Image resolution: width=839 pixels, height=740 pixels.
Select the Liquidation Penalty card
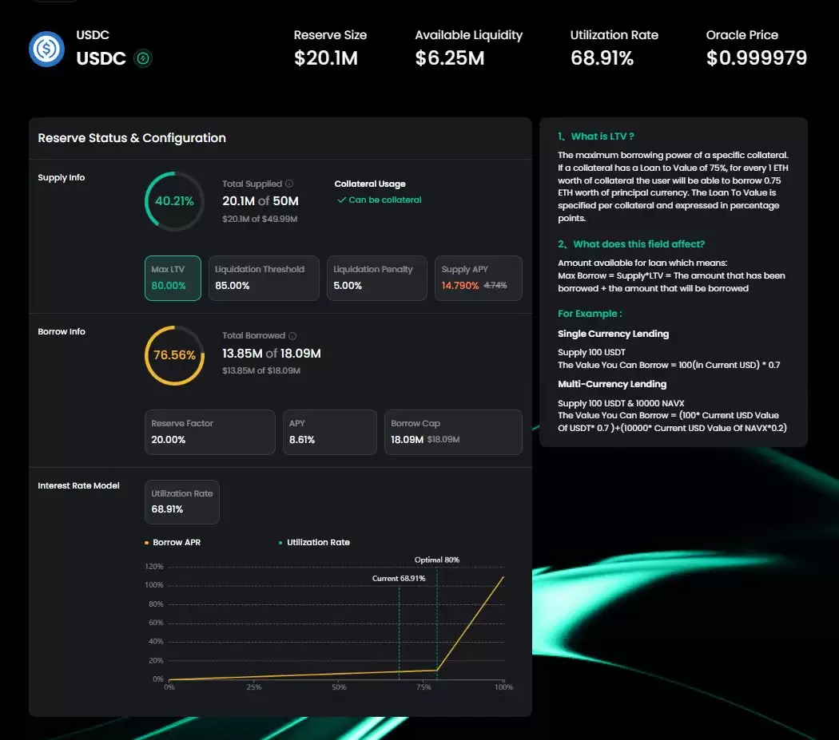[x=376, y=278]
